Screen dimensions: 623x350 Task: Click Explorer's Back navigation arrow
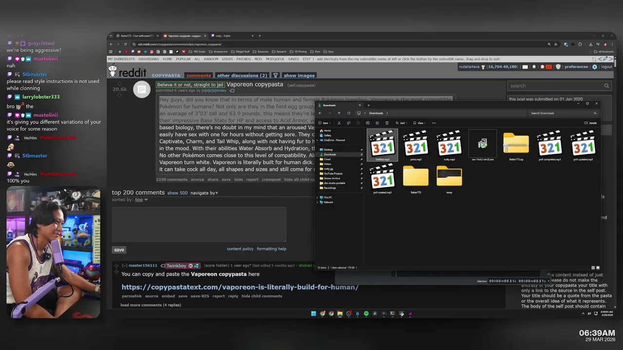(x=320, y=113)
